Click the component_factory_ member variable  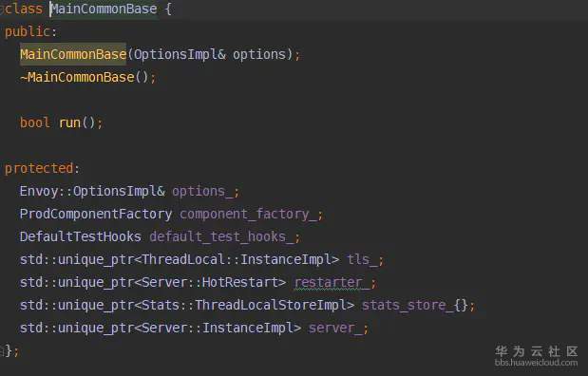pos(248,214)
